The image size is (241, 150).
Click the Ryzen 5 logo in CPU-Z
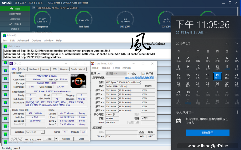[x=78, y=81]
